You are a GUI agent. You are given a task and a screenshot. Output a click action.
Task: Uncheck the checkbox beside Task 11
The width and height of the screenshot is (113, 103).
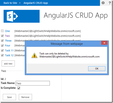[x=2, y=50]
